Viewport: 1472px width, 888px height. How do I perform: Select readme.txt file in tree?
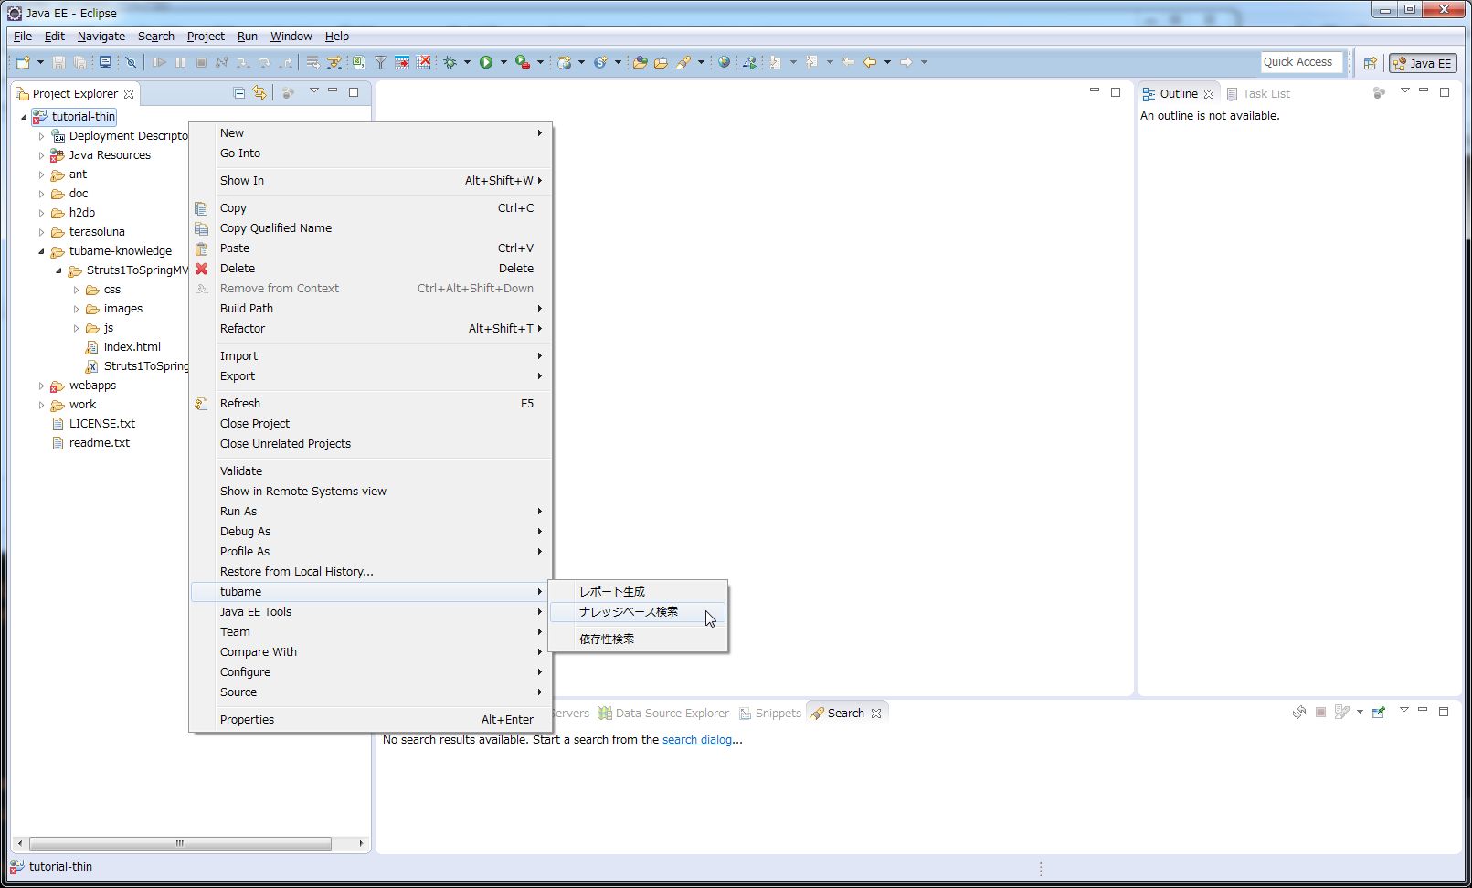pyautogui.click(x=99, y=443)
